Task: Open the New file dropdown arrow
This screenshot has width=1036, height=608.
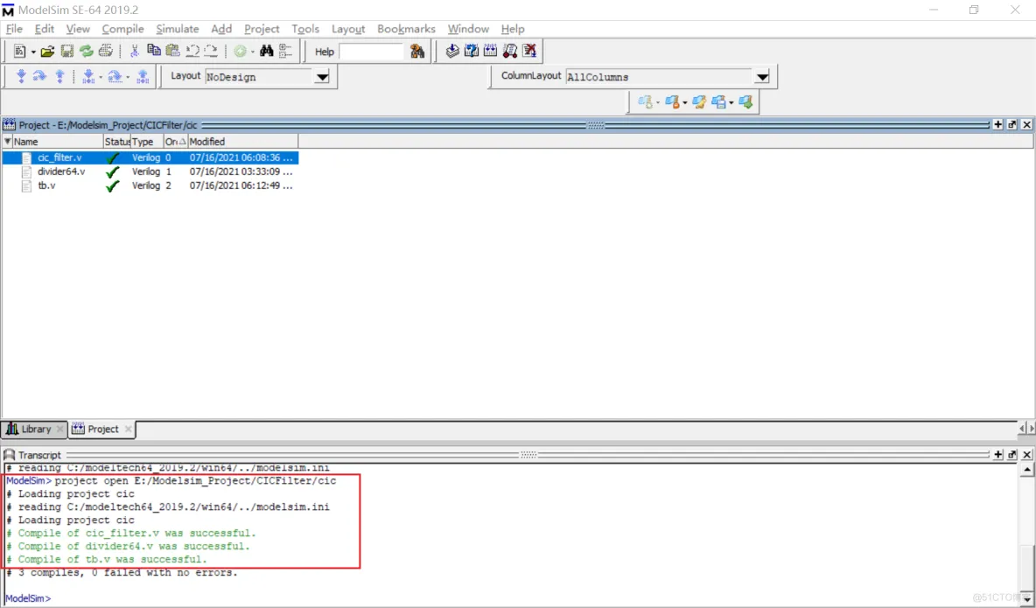Action: (x=33, y=52)
